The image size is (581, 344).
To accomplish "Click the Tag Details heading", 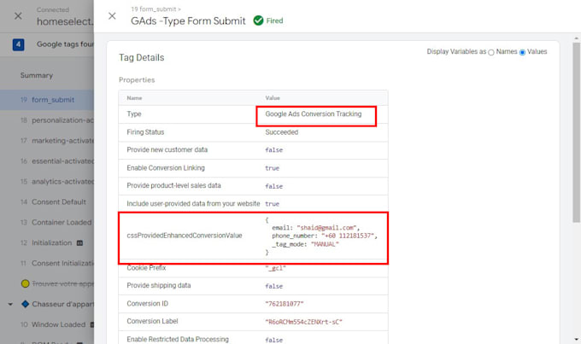I will point(142,58).
